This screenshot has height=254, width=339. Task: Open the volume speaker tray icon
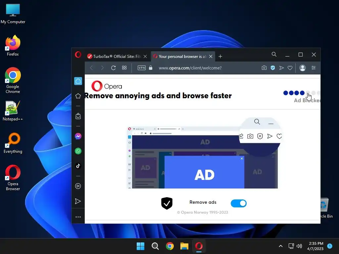(299, 246)
